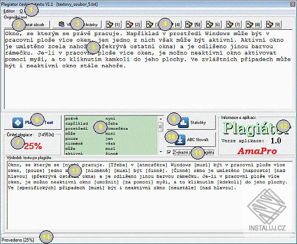Load text file slot [6]
This screenshot has height=244, width=297.
(x=213, y=24)
